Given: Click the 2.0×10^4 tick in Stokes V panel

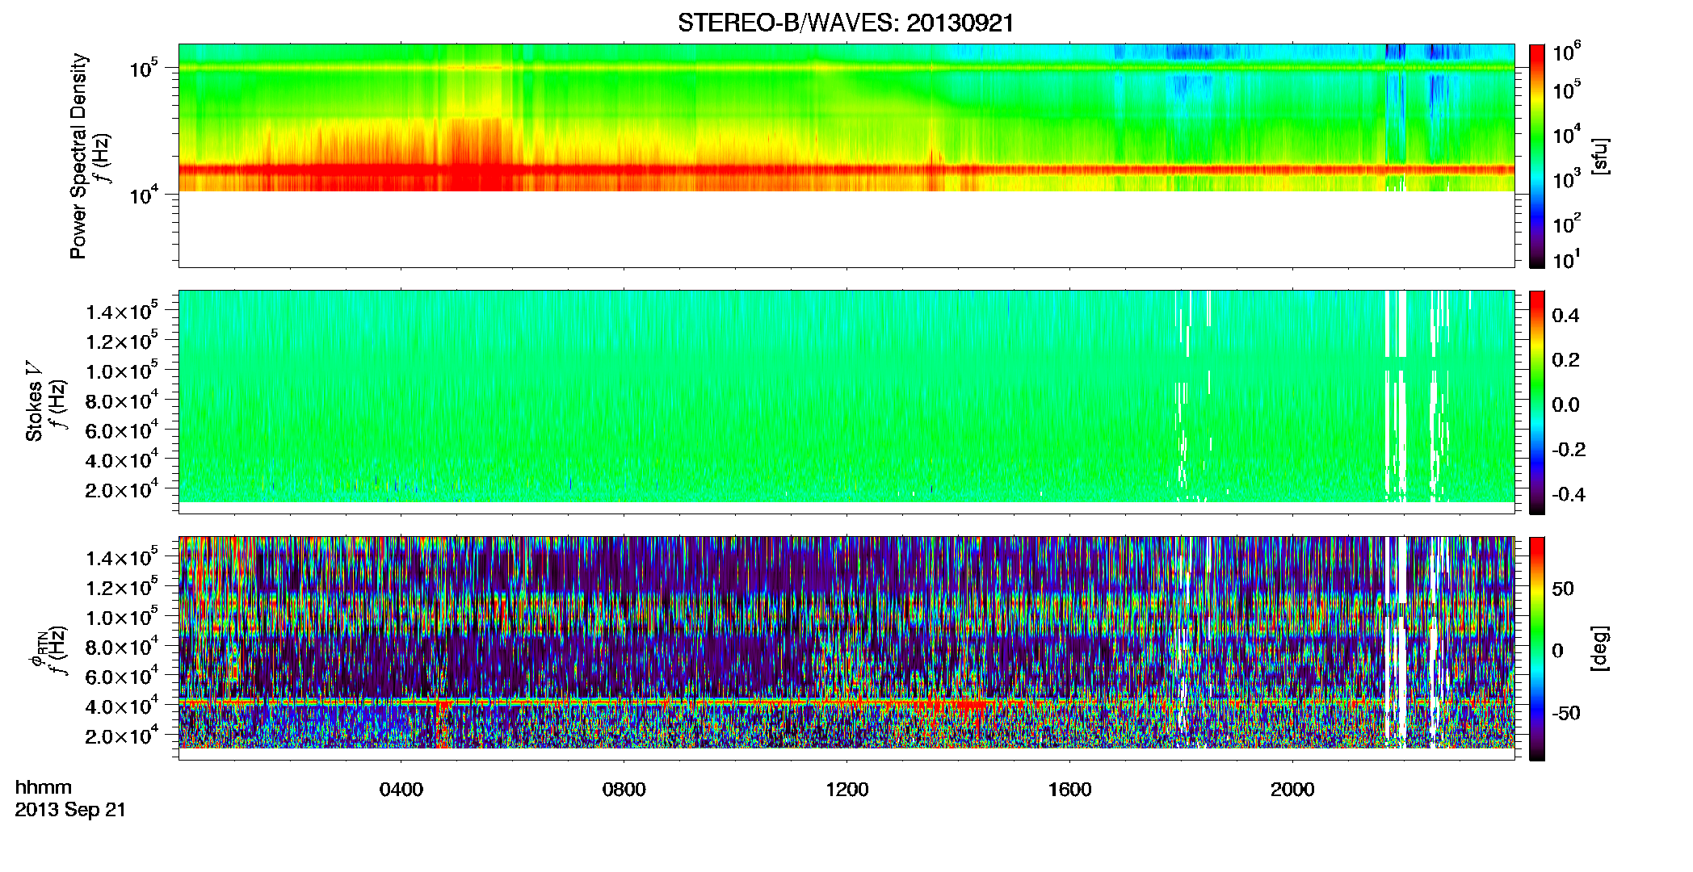Looking at the screenshot, I should 122,489.
